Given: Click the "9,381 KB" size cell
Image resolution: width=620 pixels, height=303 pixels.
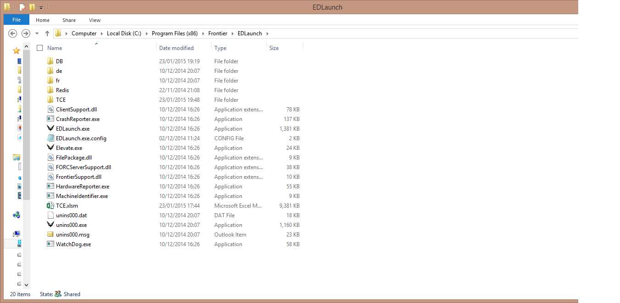Looking at the screenshot, I should [x=289, y=206].
